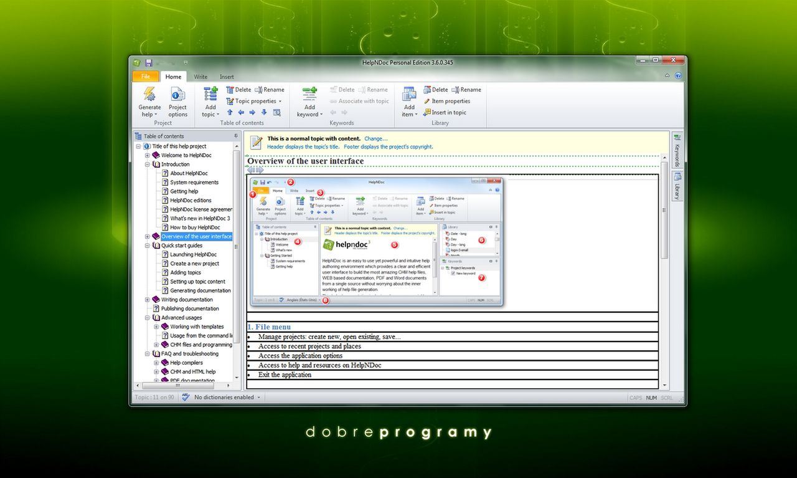The height and width of the screenshot is (478, 797).
Task: Click the magnifier icon beside the down arrow
Action: point(276,112)
